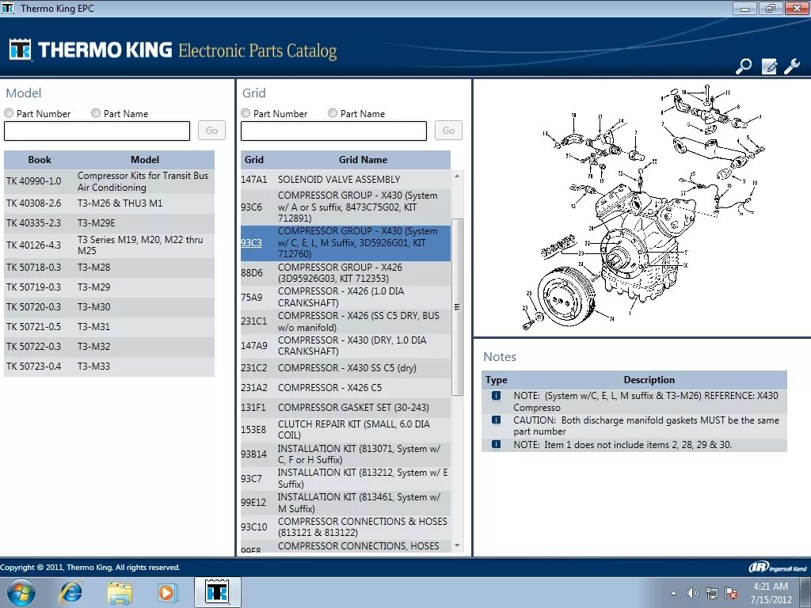
Task: Select SOLENOID VALVE ASSEMBLY grid row
Action: click(345, 180)
